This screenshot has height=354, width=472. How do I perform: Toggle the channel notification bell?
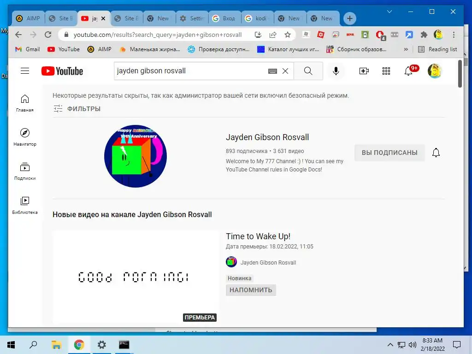click(x=436, y=153)
